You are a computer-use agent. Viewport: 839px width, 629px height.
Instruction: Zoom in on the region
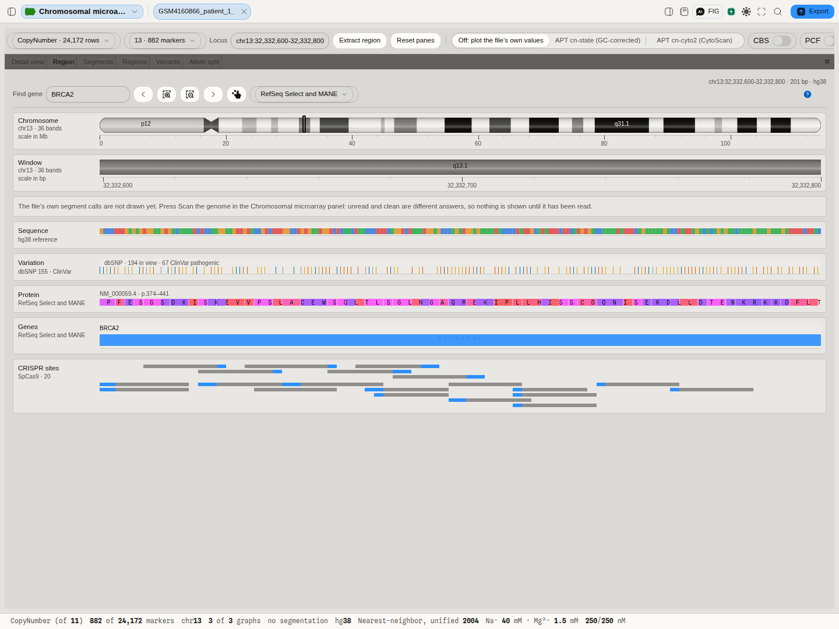coord(167,94)
